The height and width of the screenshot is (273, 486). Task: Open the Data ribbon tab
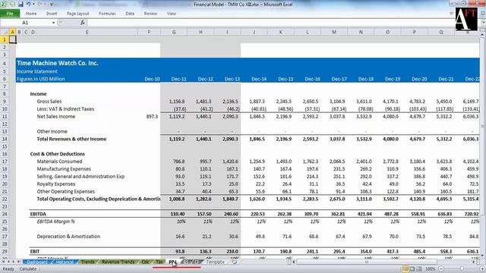(130, 14)
